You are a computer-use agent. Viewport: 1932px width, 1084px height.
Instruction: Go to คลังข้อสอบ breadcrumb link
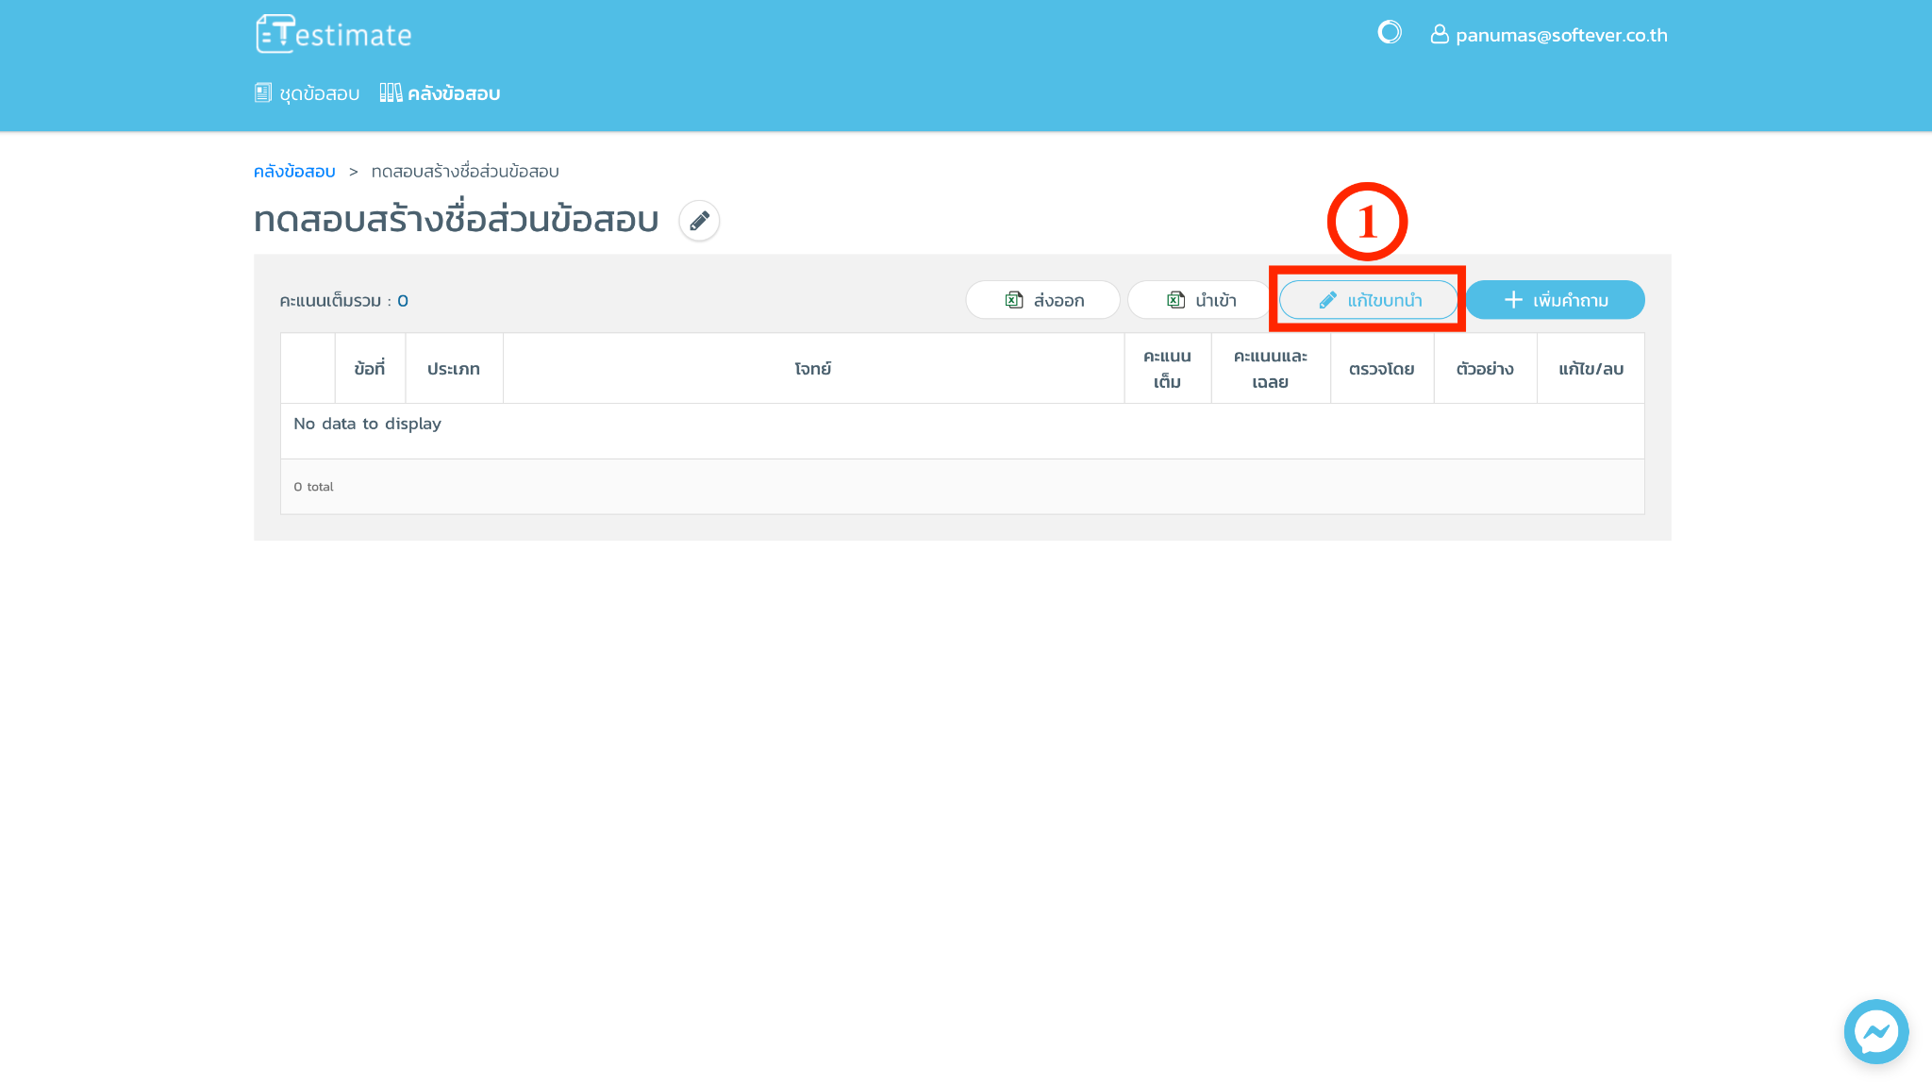tap(294, 172)
